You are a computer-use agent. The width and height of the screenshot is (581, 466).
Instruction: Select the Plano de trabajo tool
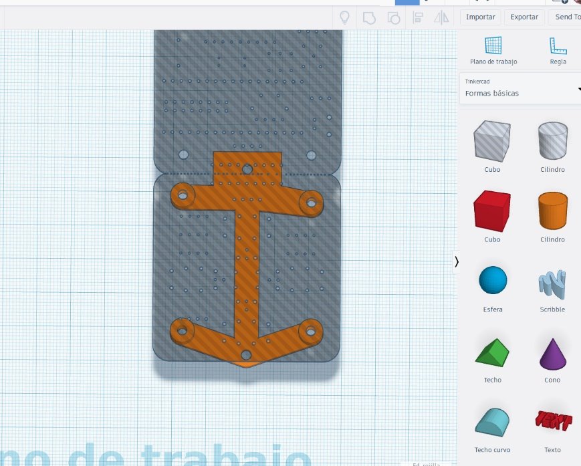(493, 50)
